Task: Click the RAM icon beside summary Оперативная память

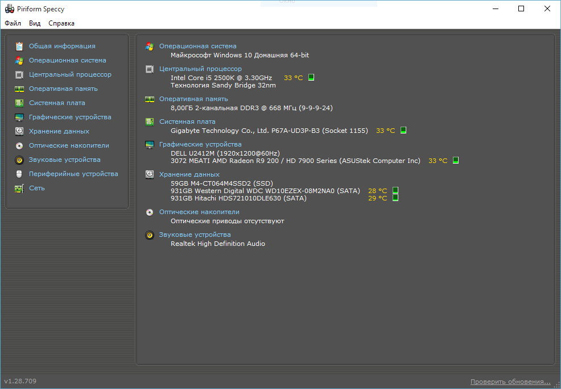Action: [150, 99]
